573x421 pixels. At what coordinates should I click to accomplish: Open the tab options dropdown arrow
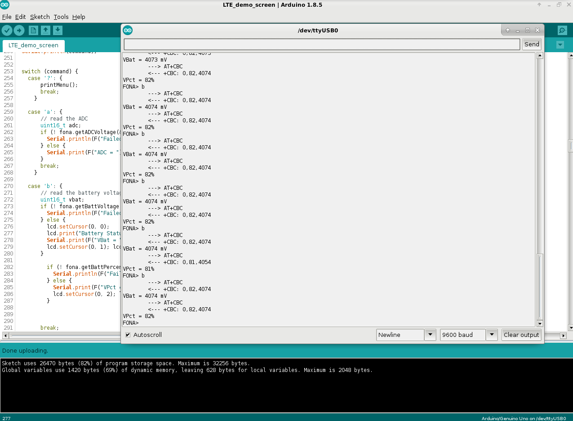560,45
